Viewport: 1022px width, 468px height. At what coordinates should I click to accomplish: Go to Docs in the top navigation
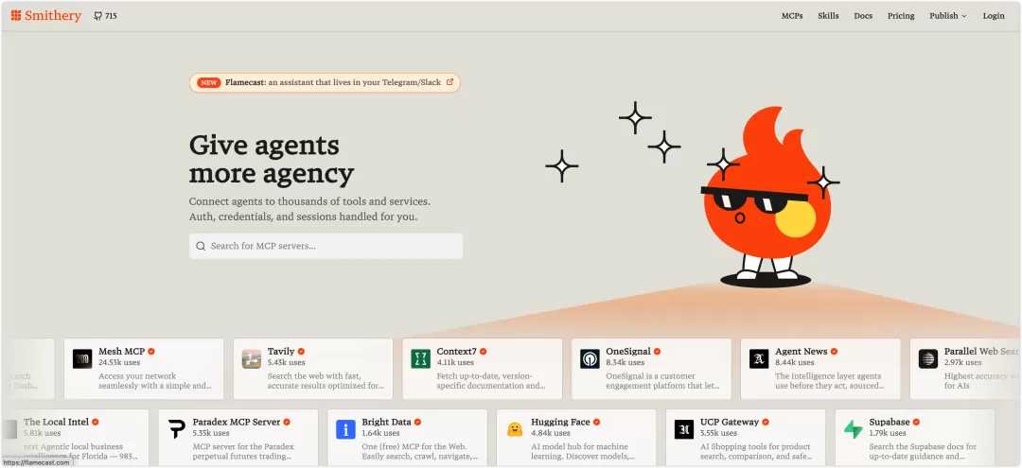(x=863, y=16)
